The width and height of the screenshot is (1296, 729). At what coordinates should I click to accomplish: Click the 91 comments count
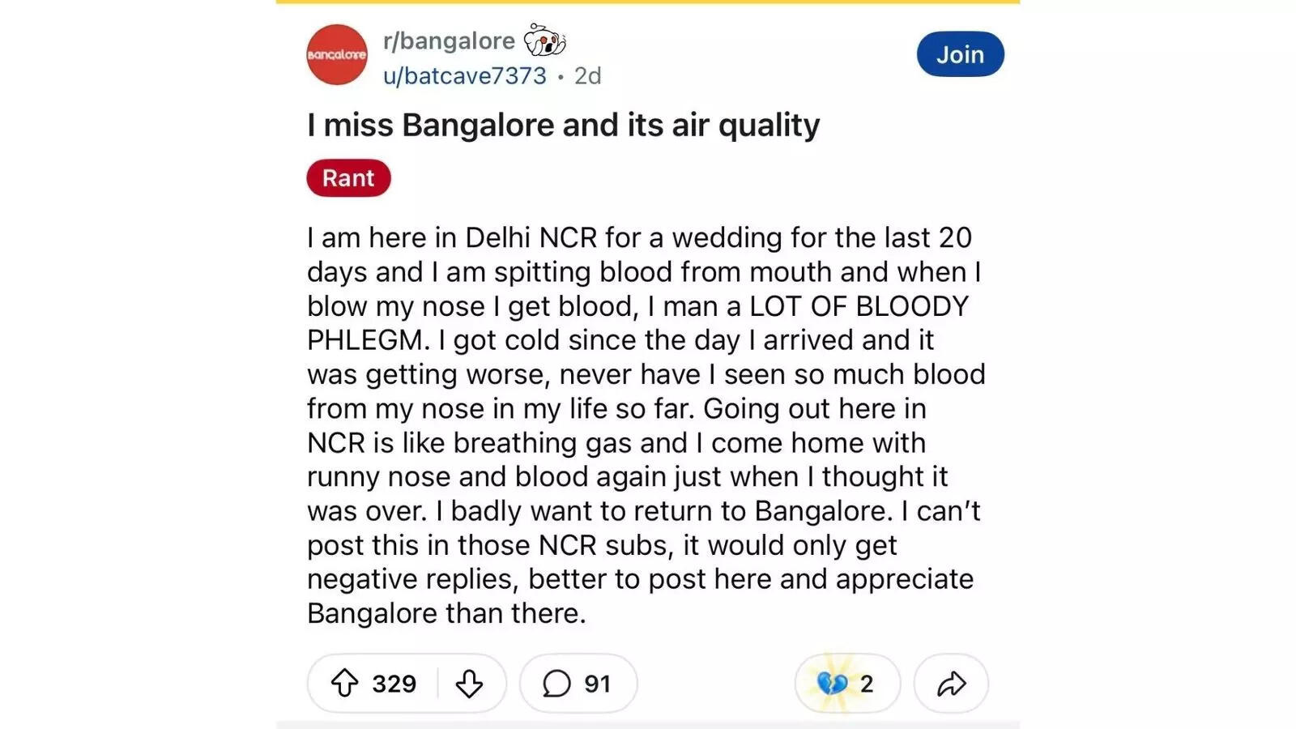[597, 684]
